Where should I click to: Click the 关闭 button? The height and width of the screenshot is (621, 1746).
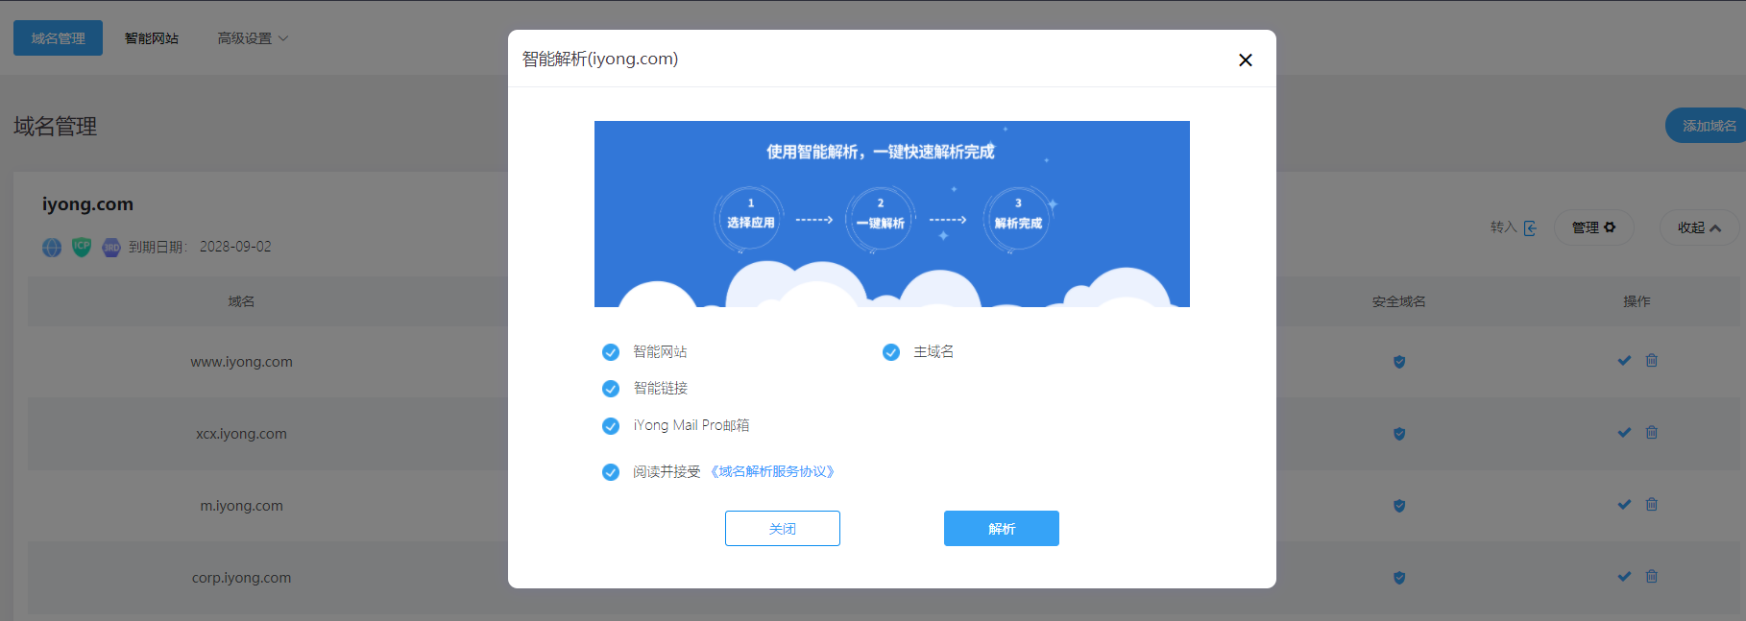783,529
